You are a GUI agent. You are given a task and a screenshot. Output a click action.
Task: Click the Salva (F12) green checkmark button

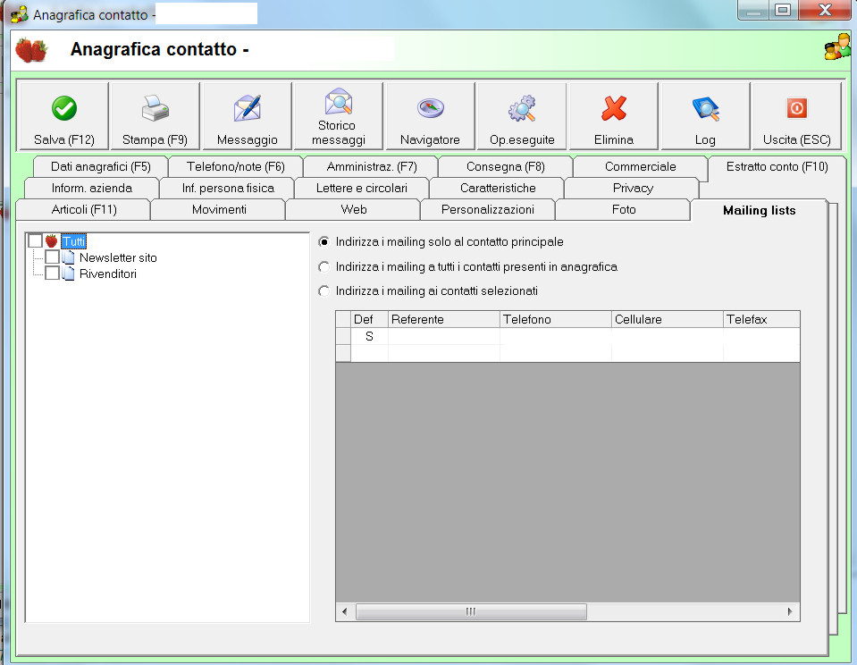click(63, 116)
